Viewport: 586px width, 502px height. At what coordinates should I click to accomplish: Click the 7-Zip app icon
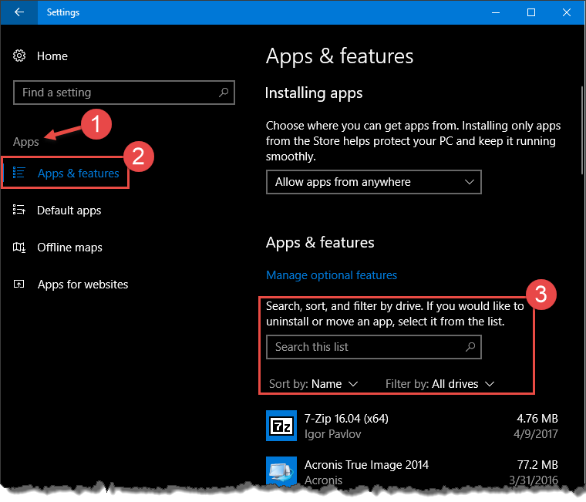[281, 426]
